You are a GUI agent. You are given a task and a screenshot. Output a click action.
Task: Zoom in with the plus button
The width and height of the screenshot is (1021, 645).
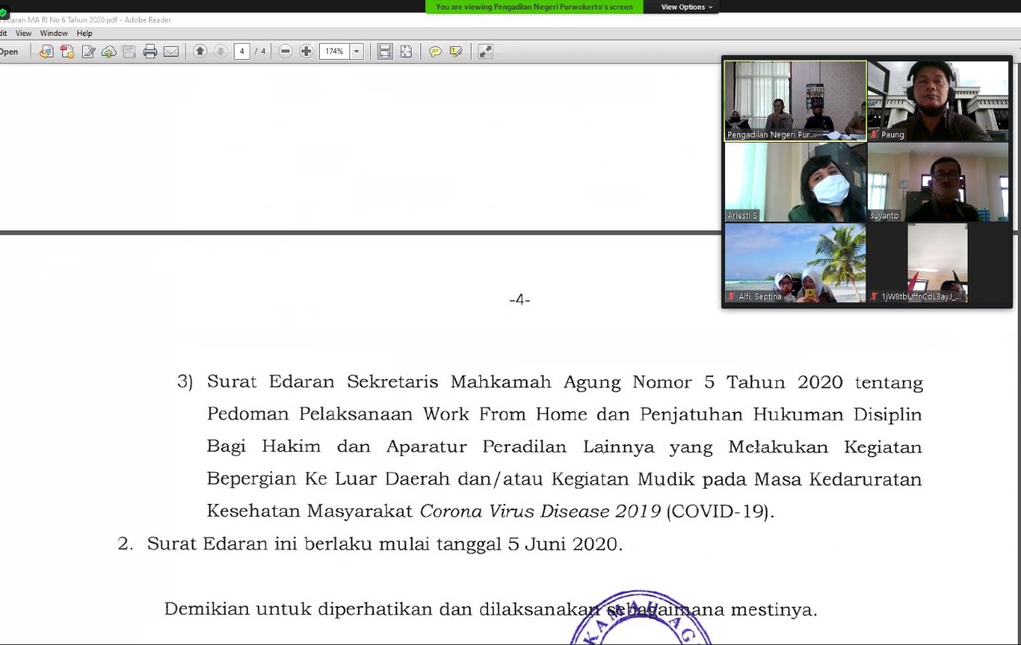coord(306,51)
